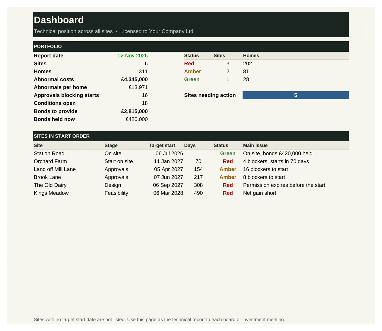
Task: Click the "Start on site" stage cell
Action: point(119,161)
